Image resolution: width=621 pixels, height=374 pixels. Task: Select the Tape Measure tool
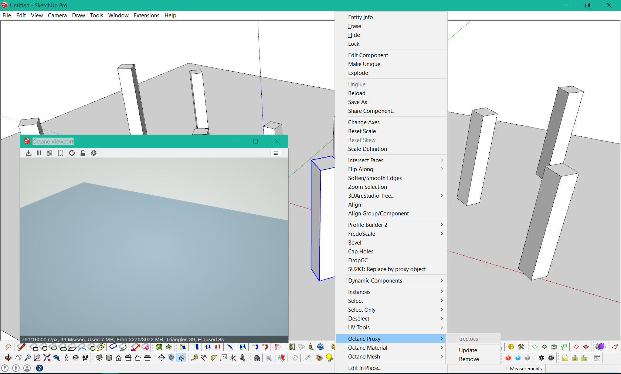click(x=194, y=358)
